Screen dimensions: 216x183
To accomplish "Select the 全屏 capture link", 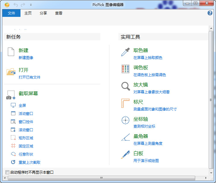I will click(22, 106).
